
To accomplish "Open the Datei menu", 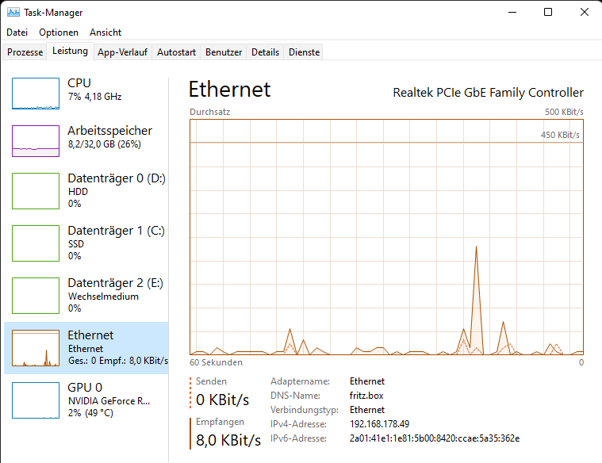I will point(17,33).
